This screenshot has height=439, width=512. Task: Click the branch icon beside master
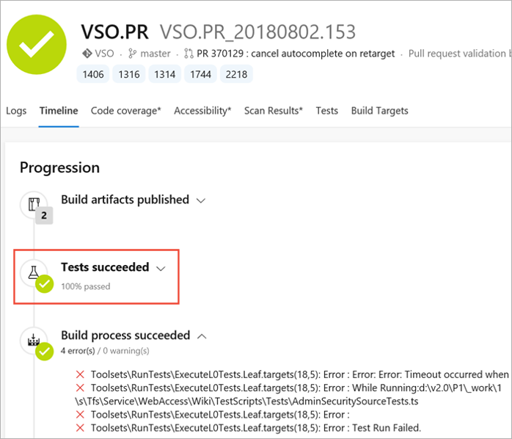pos(133,54)
